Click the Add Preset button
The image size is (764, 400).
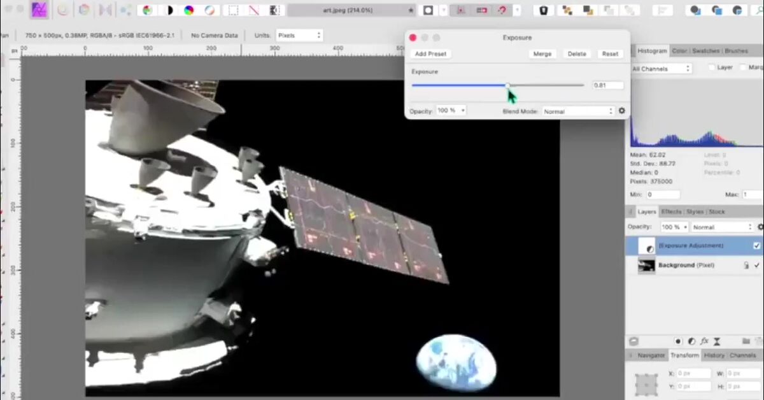click(x=430, y=54)
